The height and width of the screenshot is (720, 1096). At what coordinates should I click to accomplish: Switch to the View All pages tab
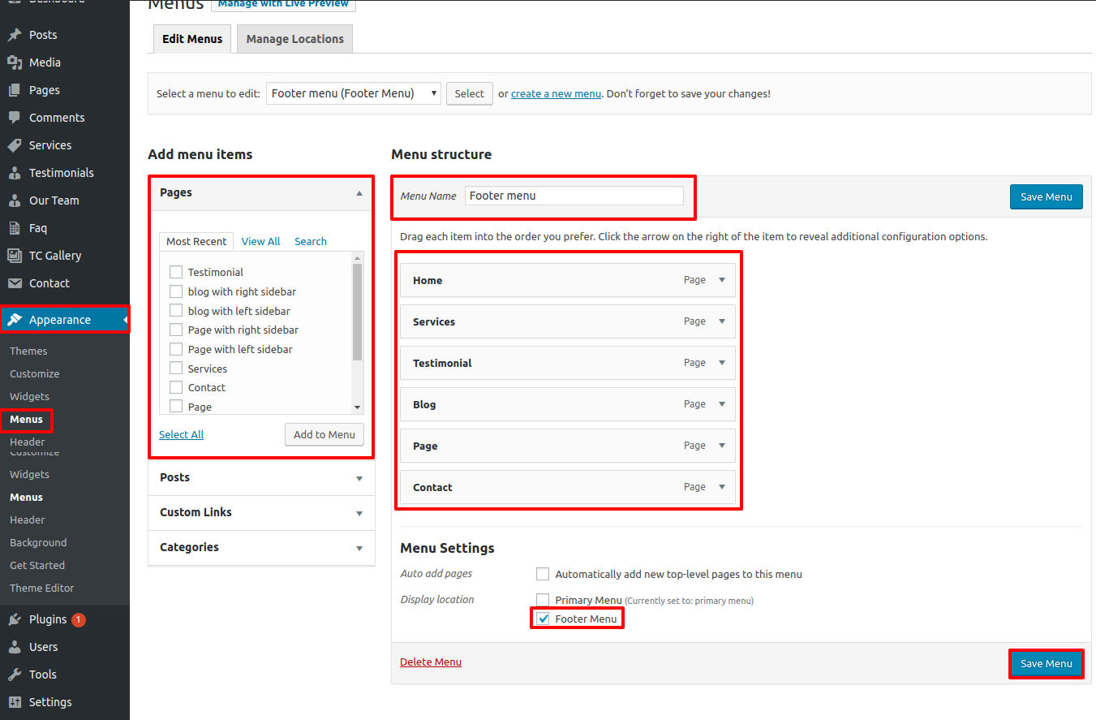pyautogui.click(x=260, y=241)
